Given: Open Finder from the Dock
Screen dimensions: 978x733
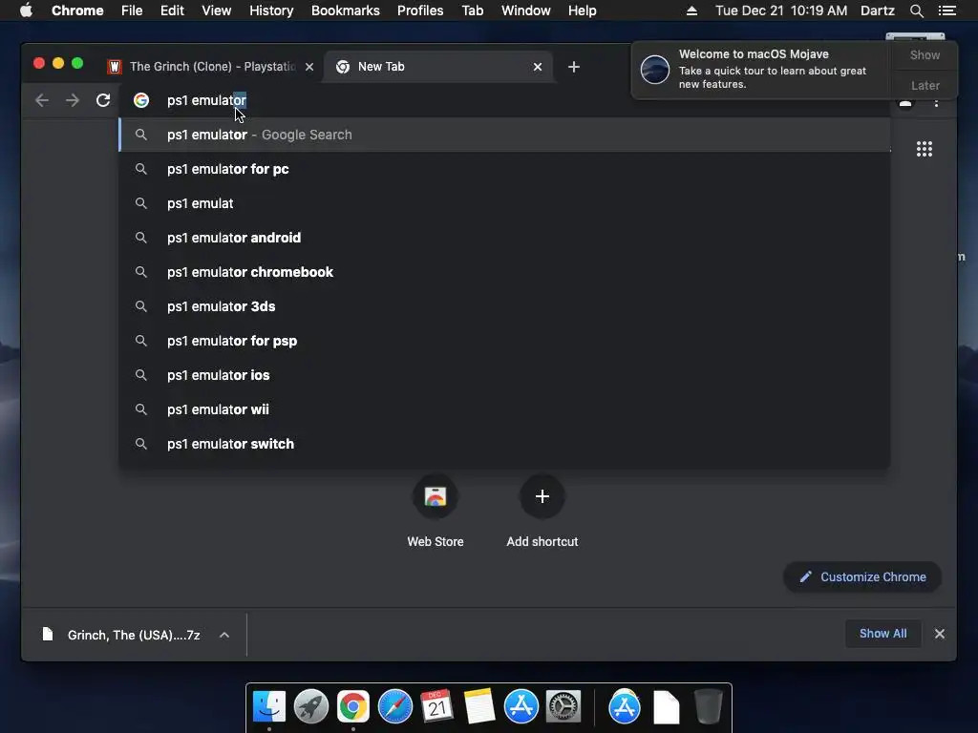Looking at the screenshot, I should pos(269,707).
